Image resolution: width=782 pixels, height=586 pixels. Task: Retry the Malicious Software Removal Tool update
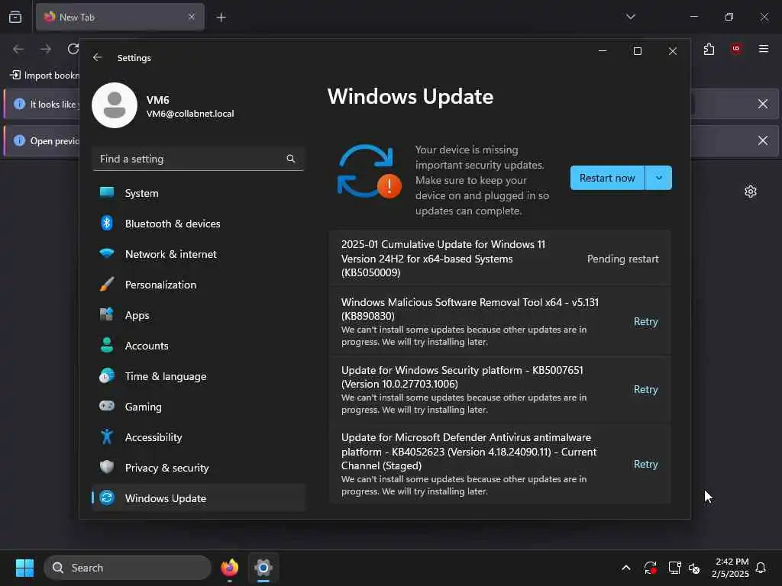[646, 321]
